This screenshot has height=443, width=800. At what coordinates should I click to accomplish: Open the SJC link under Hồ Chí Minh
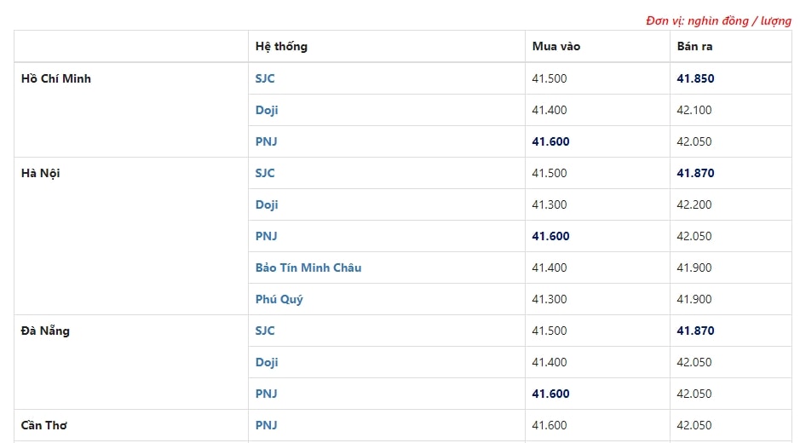pos(265,78)
